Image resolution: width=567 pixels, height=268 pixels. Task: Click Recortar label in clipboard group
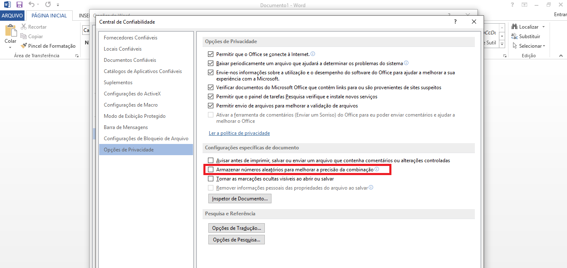pyautogui.click(x=37, y=27)
